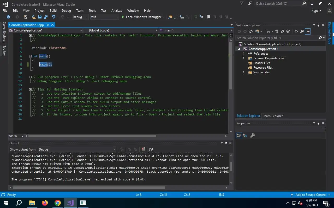Click the Open File toolbar icon

[x=34, y=17]
